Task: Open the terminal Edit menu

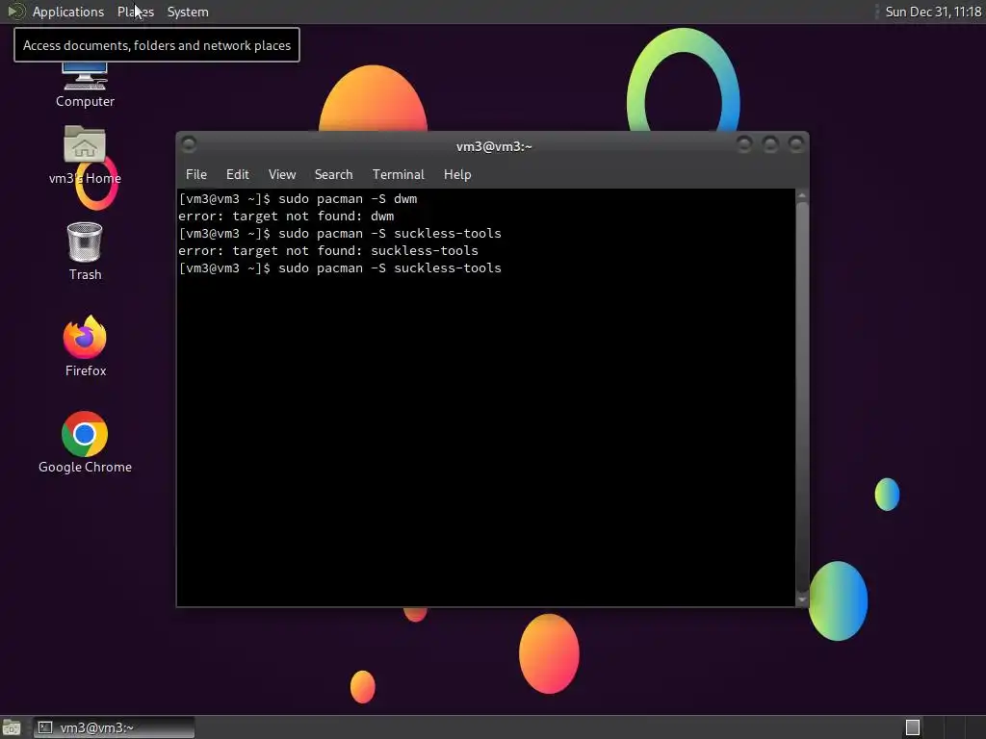Action: click(237, 175)
